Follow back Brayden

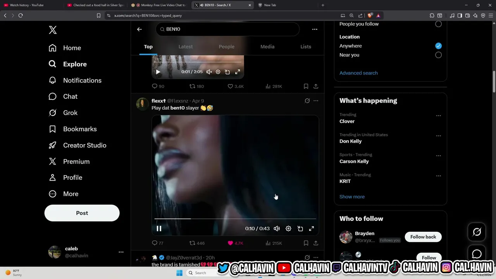coord(423,237)
